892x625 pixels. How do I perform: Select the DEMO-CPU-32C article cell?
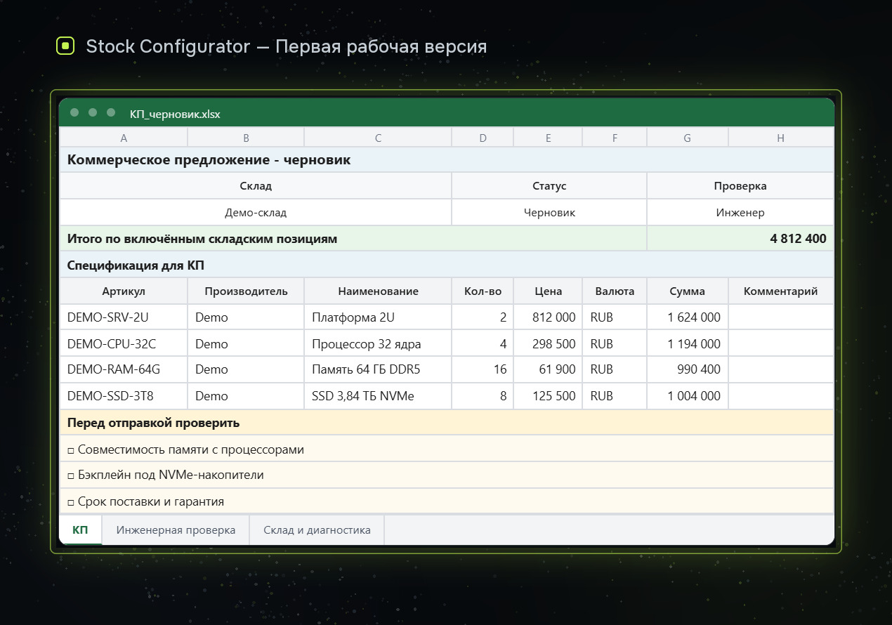pyautogui.click(x=124, y=343)
